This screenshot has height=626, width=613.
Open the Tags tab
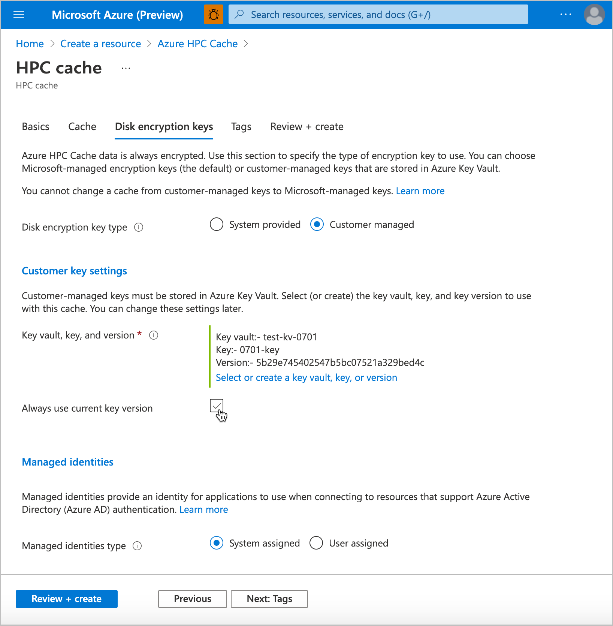coord(241,127)
